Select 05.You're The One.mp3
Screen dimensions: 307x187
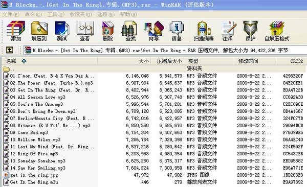pyautogui.click(x=37, y=104)
